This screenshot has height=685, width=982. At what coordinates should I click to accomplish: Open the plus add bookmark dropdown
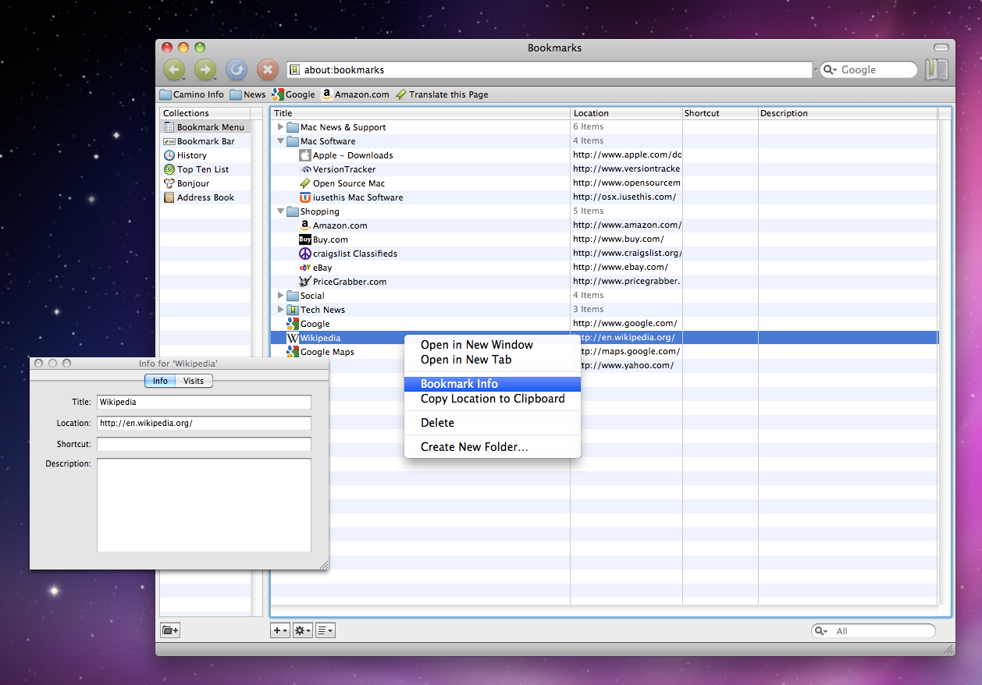280,630
